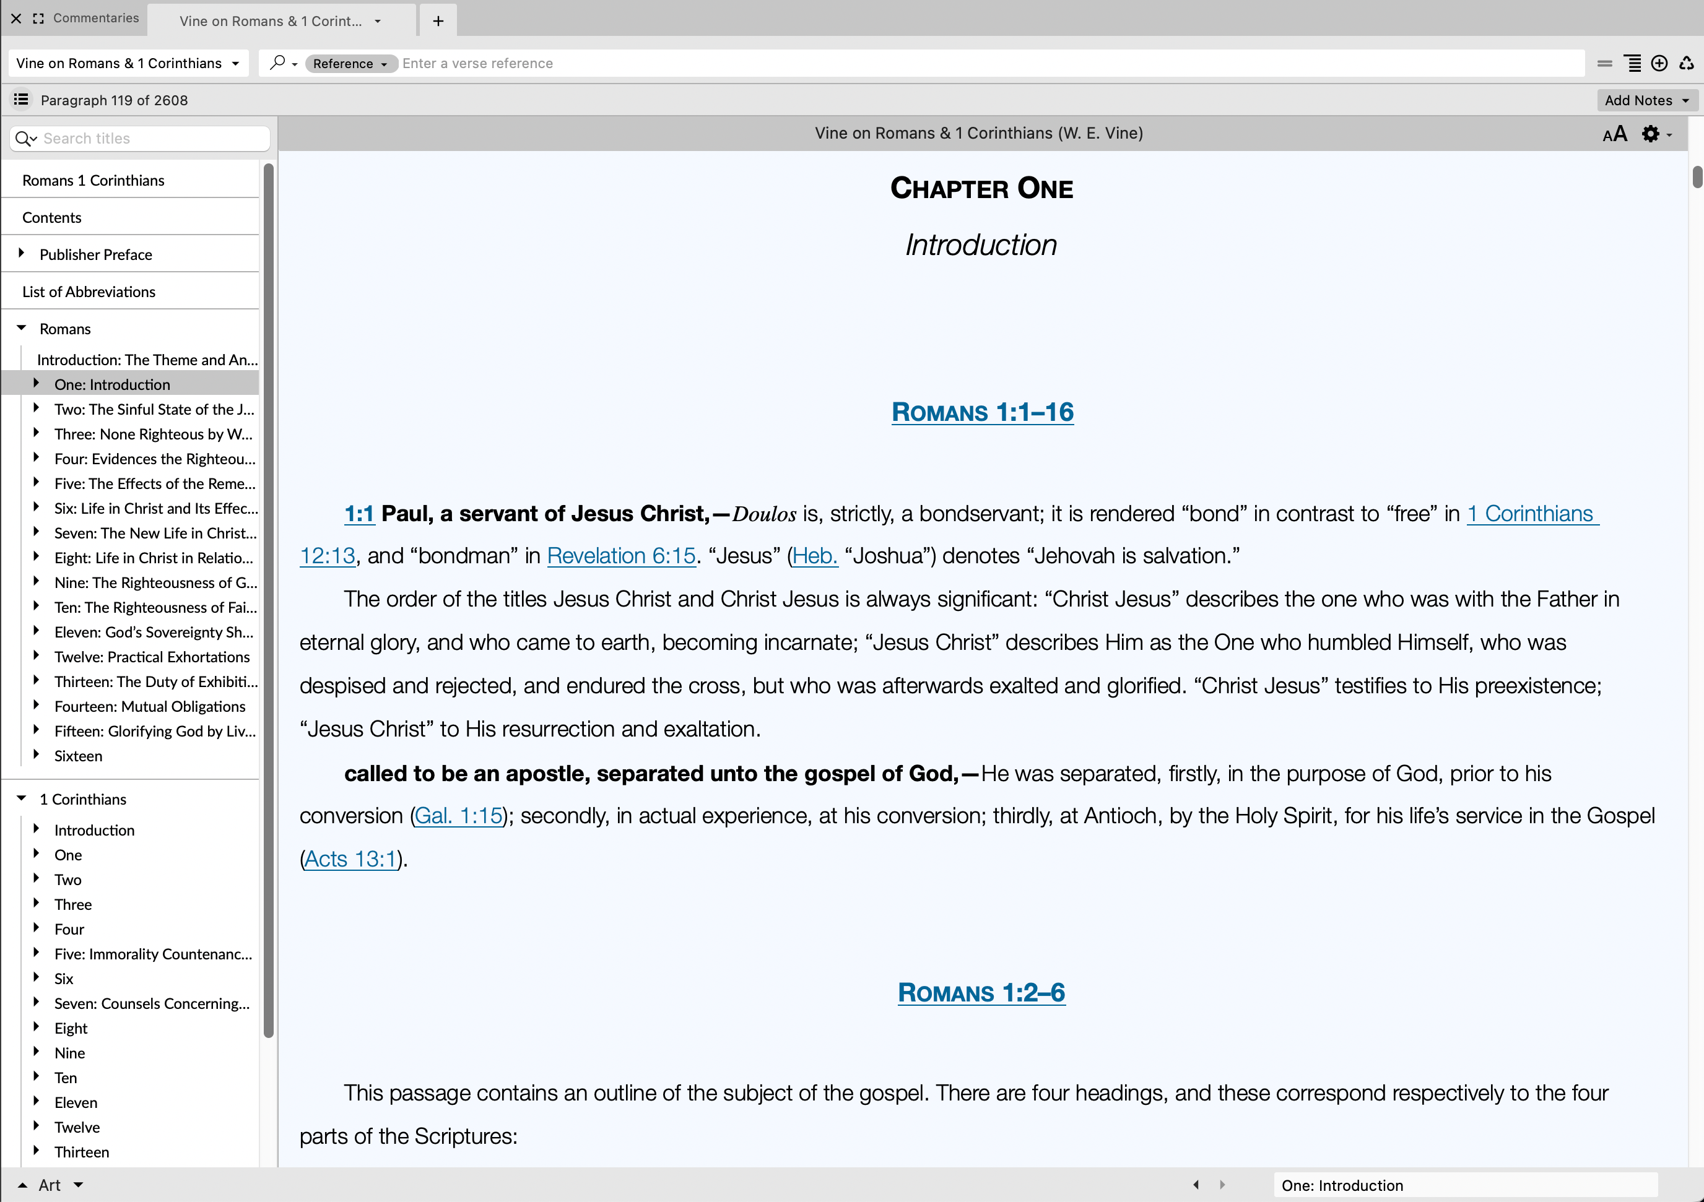
Task: Open the Vine on Romans module dropdown
Action: click(x=128, y=64)
